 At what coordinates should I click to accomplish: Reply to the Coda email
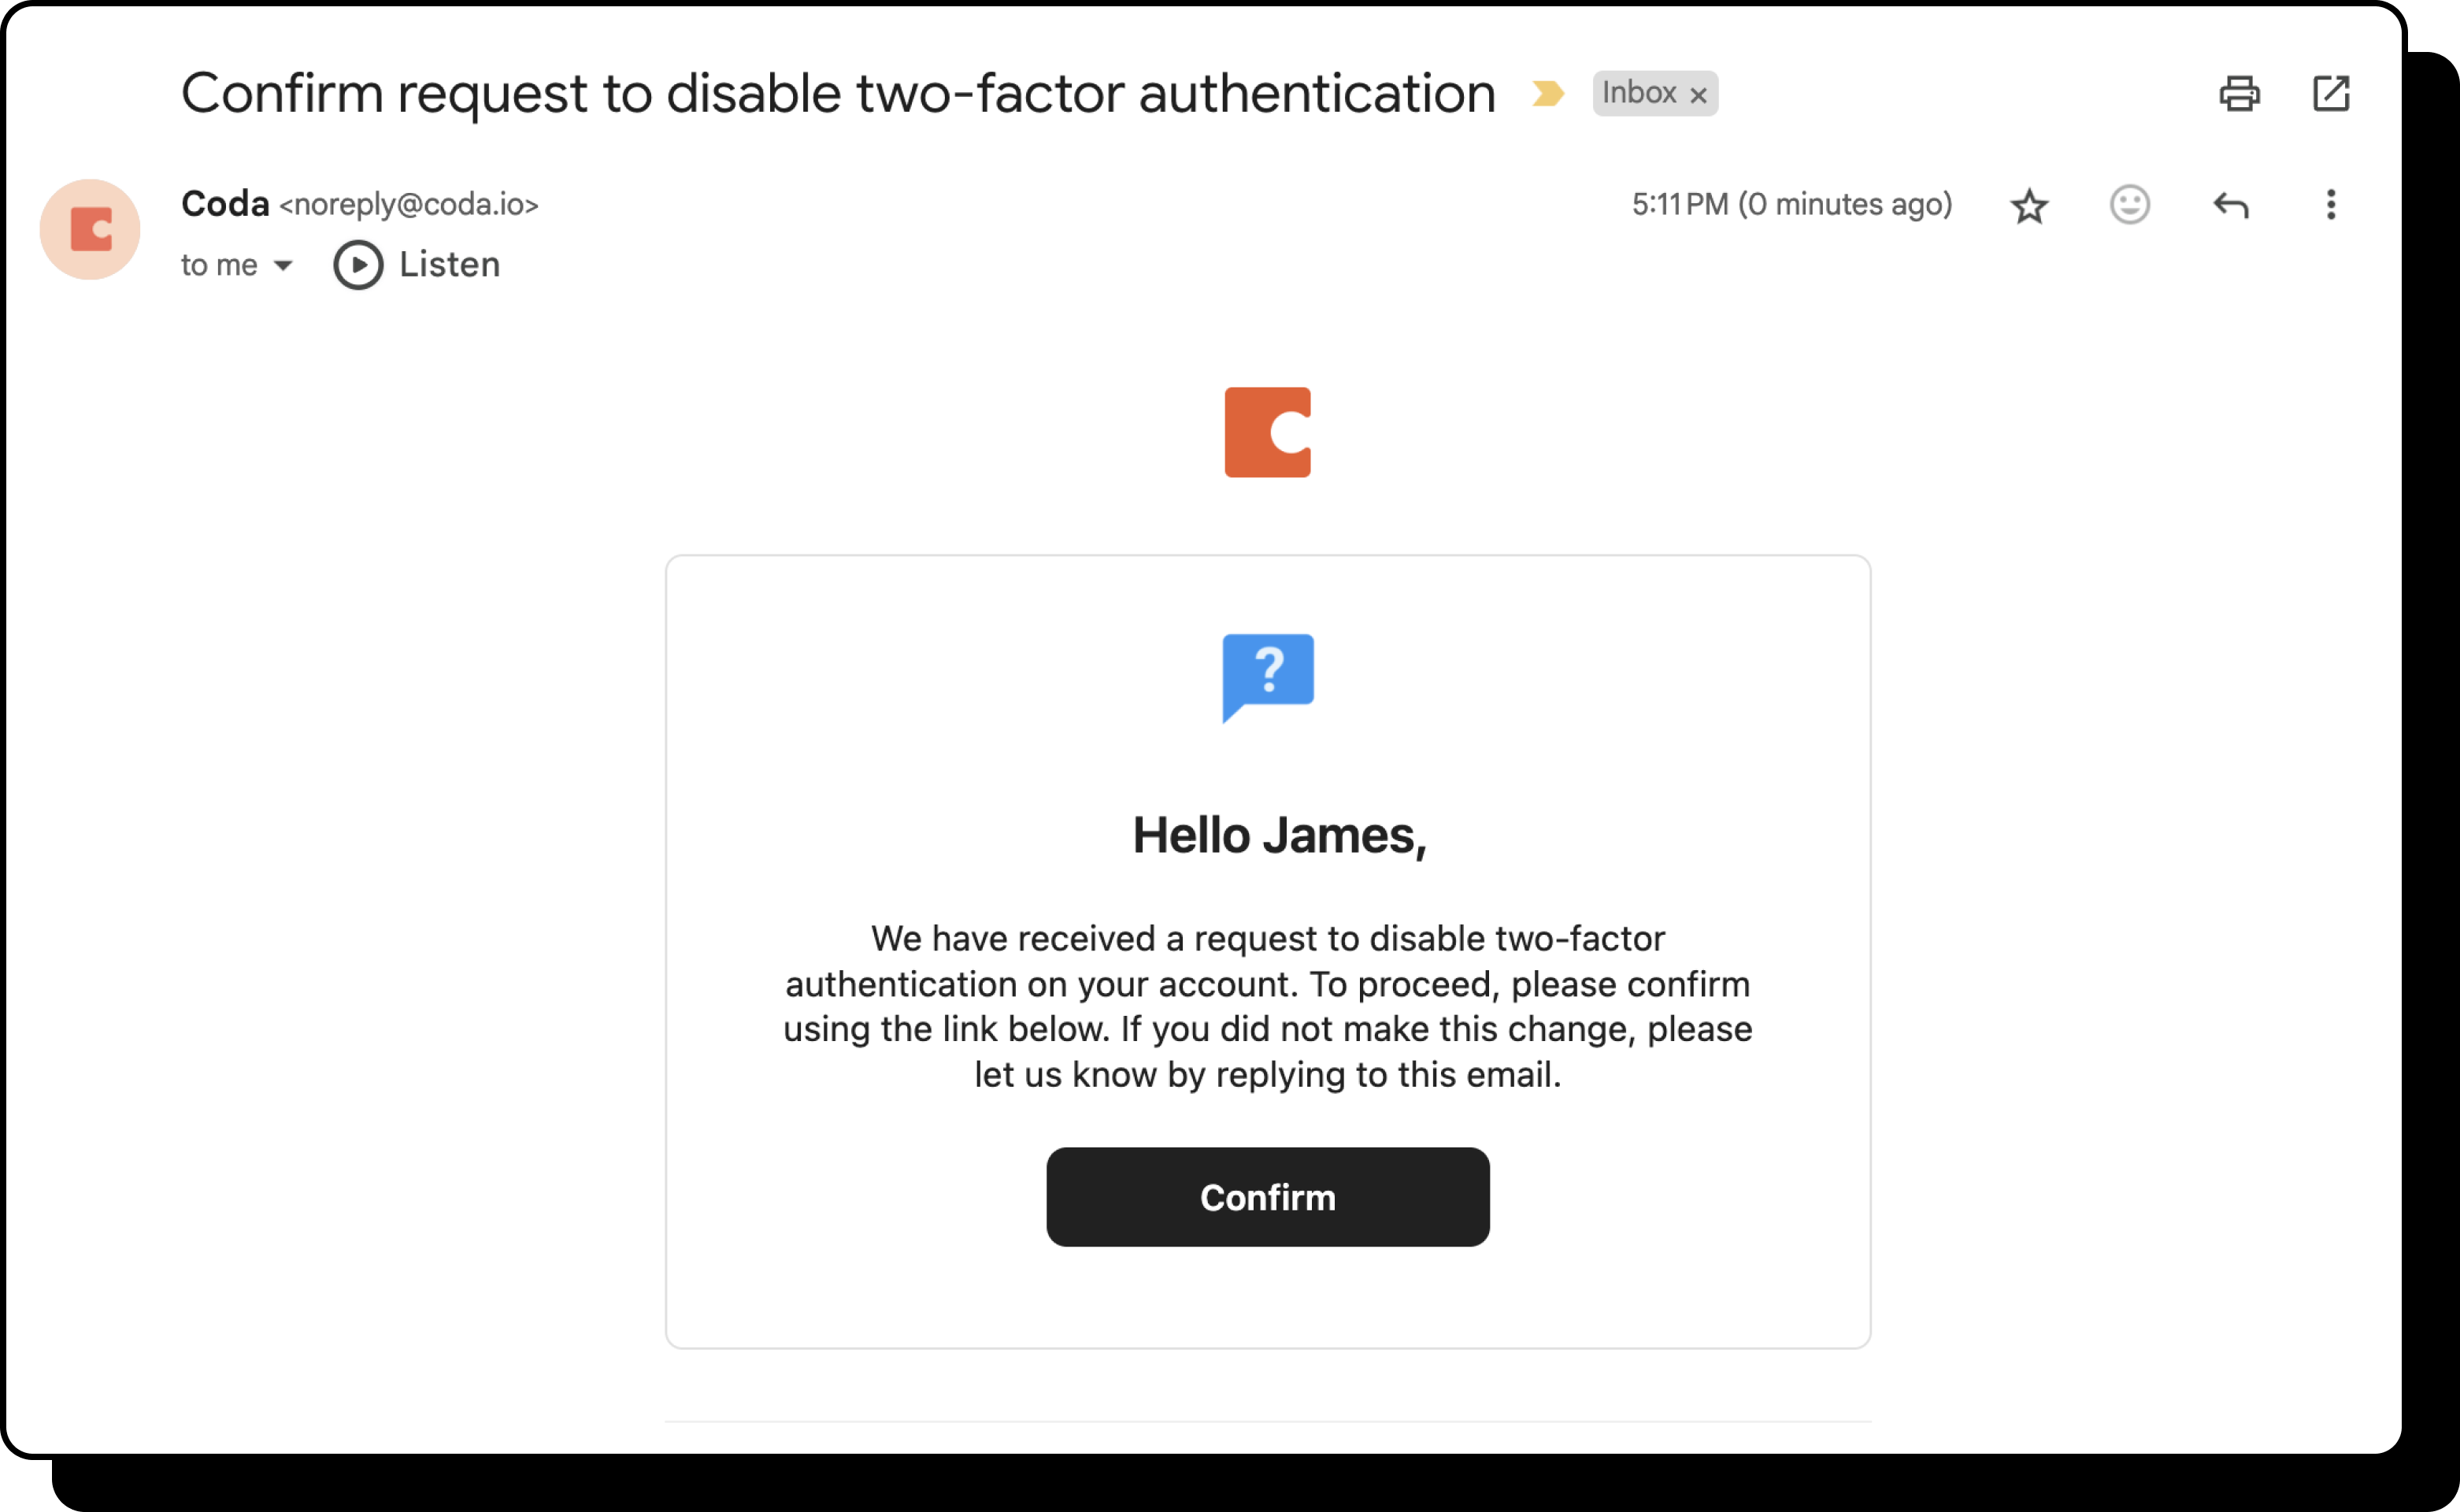pyautogui.click(x=2230, y=205)
